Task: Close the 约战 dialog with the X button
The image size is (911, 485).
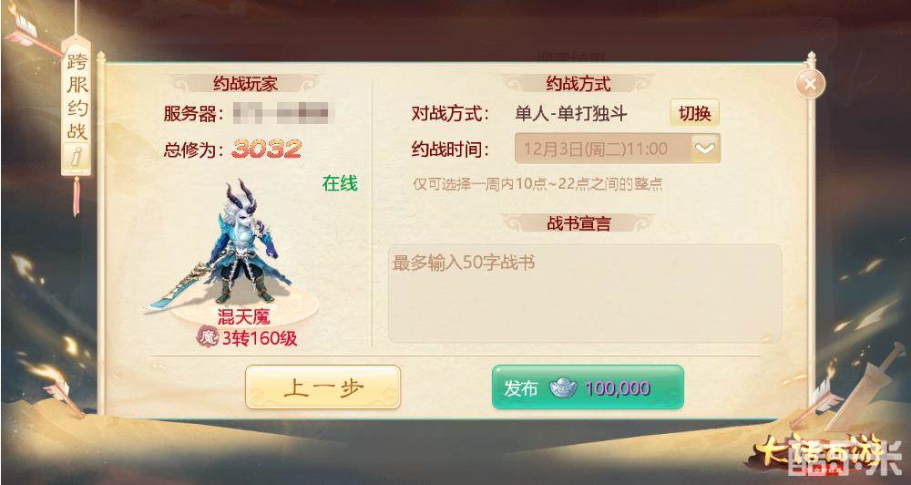Action: point(811,84)
